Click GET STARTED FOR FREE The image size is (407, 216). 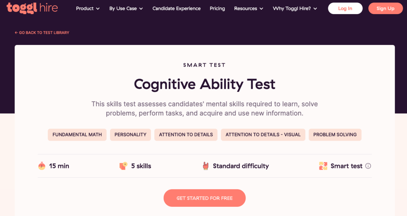204,198
